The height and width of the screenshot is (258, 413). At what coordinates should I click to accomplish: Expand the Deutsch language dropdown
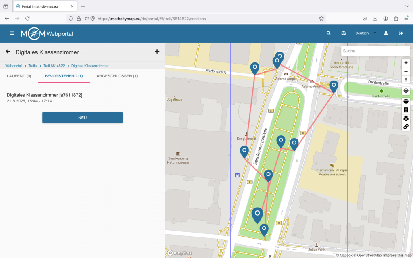[365, 33]
